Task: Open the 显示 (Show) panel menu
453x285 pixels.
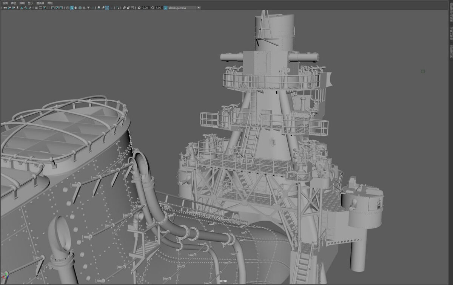Action: point(31,3)
